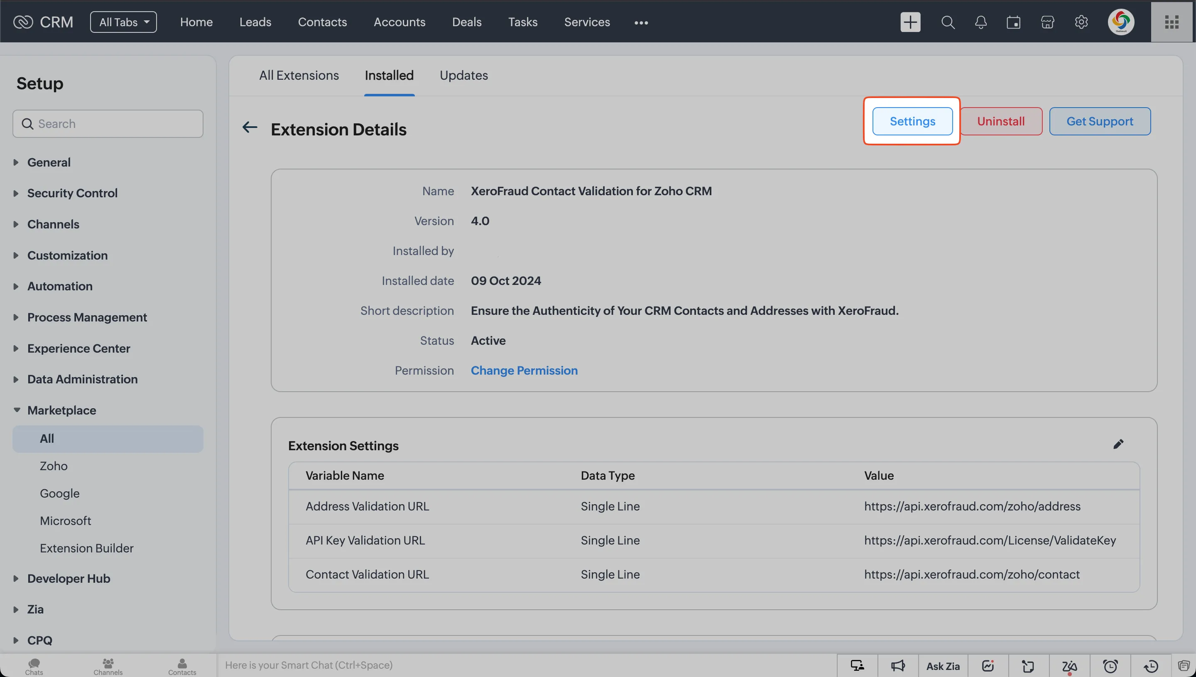The height and width of the screenshot is (677, 1196).
Task: Click the Create new record plus icon
Action: point(909,22)
